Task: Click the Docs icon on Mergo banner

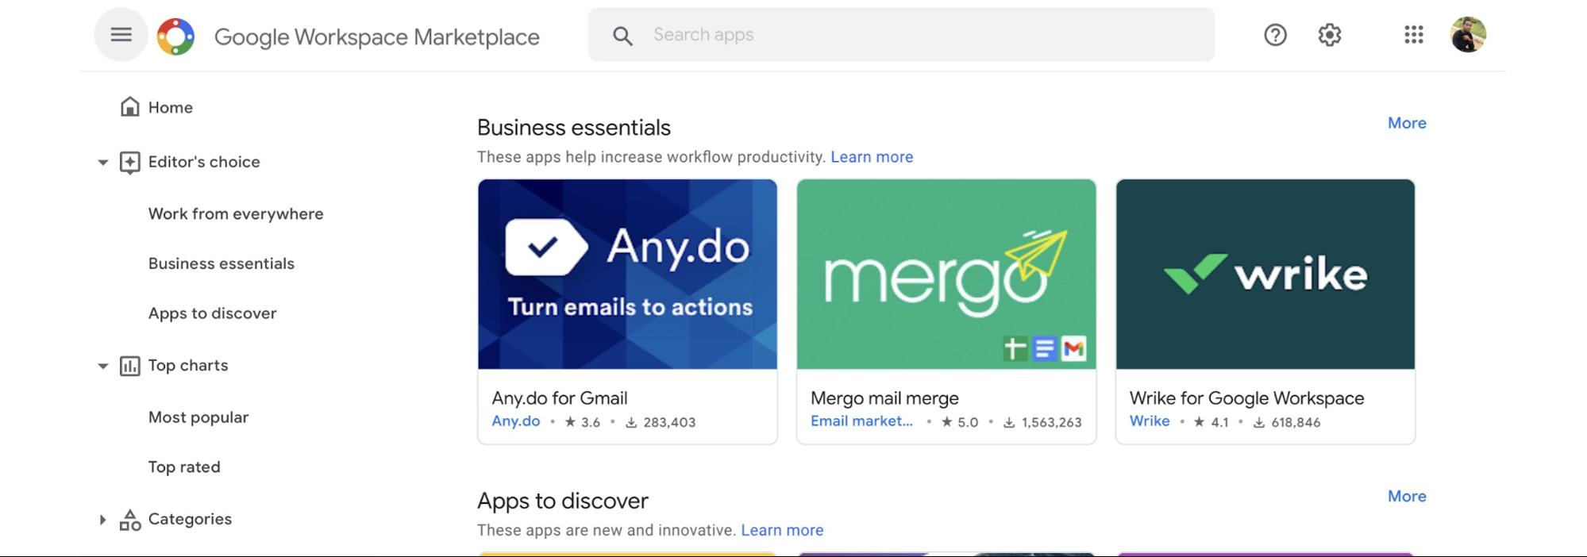Action: click(x=1045, y=348)
